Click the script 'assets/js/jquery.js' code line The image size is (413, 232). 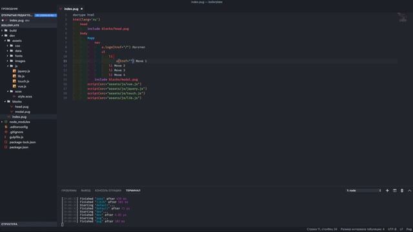point(117,89)
